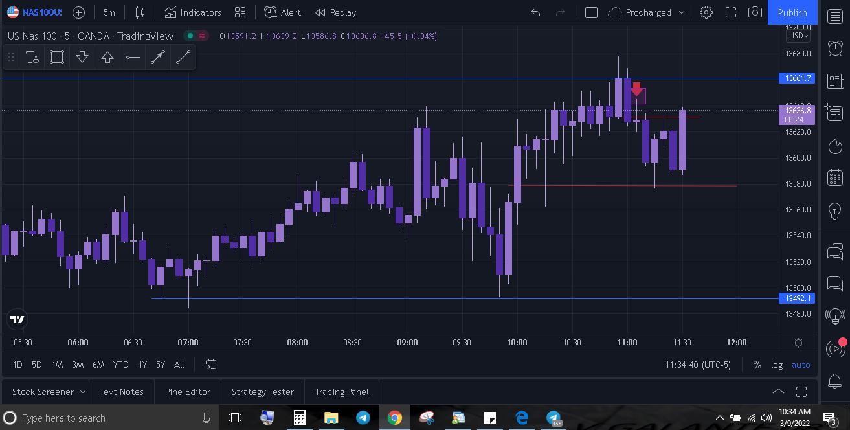This screenshot has width=850, height=430.
Task: Open Go to date calendar icon
Action: [210, 365]
